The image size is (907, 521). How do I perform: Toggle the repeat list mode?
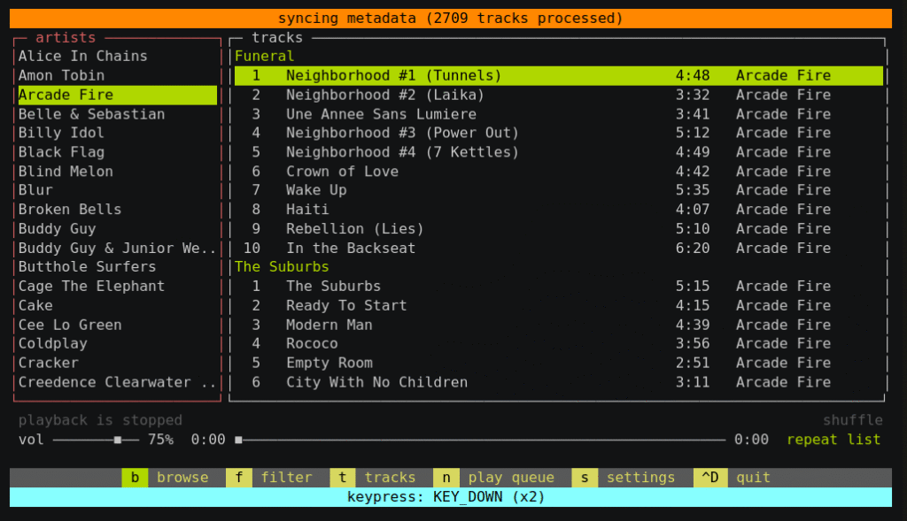click(833, 440)
